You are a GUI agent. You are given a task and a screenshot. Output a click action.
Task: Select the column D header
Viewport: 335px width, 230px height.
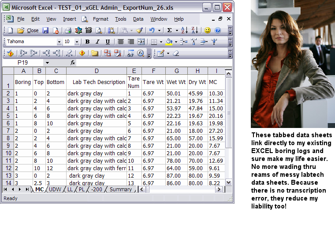(97, 71)
